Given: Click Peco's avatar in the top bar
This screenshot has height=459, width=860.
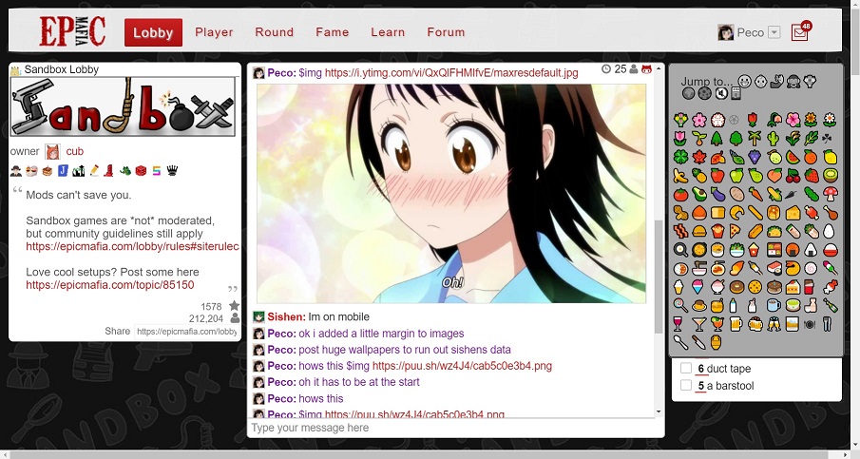Looking at the screenshot, I should tap(726, 32).
